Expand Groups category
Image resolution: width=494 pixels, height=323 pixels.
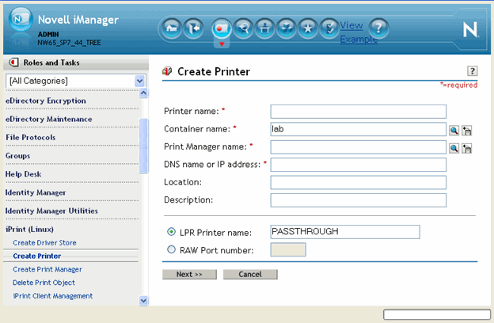pyautogui.click(x=18, y=156)
